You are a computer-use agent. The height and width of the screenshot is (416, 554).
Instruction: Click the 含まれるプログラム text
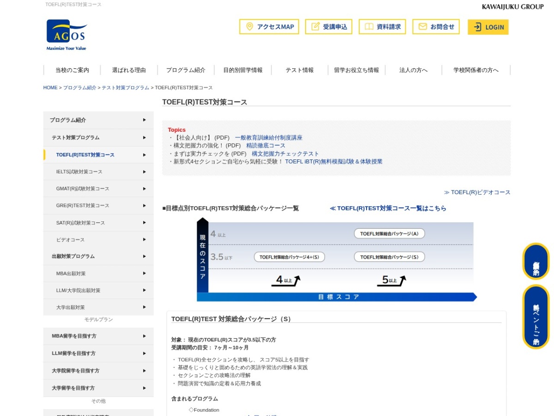194,398
